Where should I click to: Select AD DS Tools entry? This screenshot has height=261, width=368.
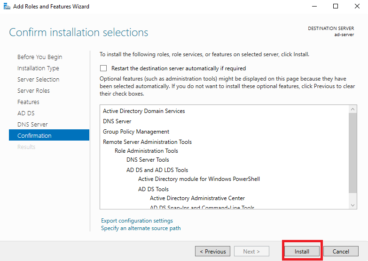(x=153, y=189)
